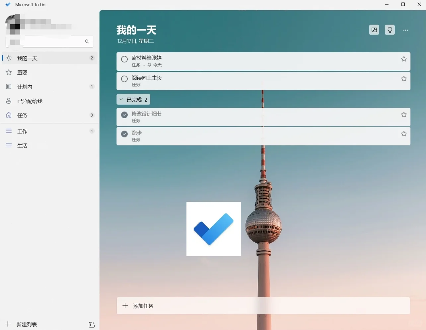The width and height of the screenshot is (426, 330).
Task: Open task suggestions via the light bulb icon
Action: pyautogui.click(x=390, y=30)
